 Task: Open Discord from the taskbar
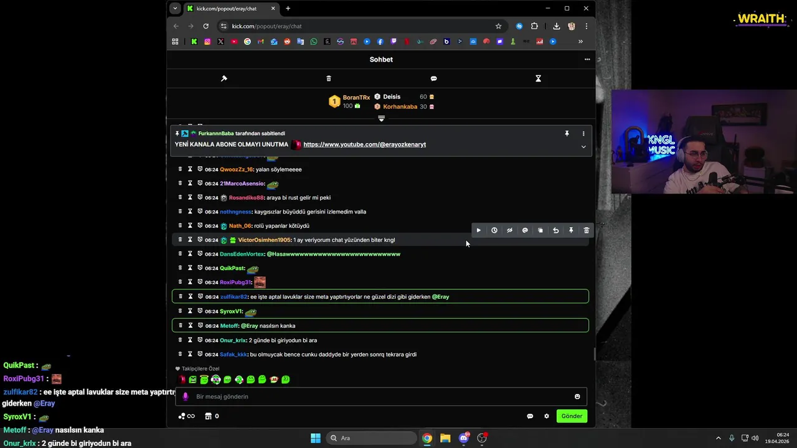tap(464, 438)
